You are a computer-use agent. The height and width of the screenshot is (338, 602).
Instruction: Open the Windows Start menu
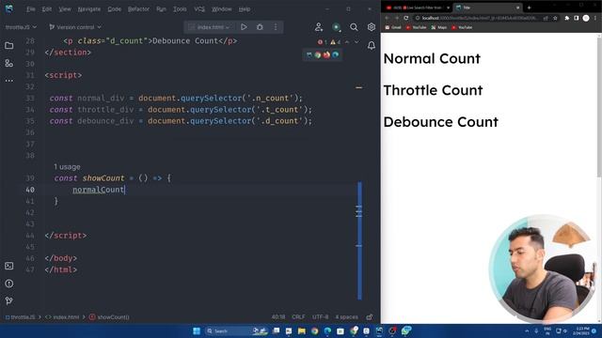pyautogui.click(x=197, y=330)
